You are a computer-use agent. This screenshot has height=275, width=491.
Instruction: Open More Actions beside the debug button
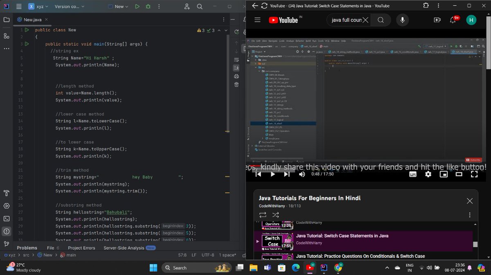[159, 7]
